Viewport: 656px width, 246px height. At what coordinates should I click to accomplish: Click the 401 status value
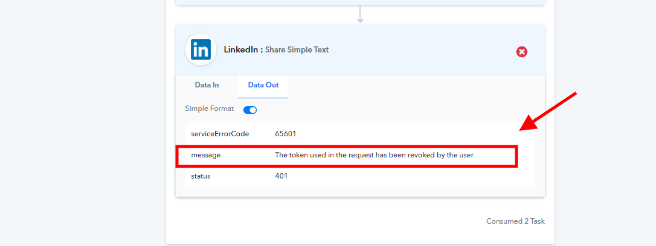click(x=281, y=176)
